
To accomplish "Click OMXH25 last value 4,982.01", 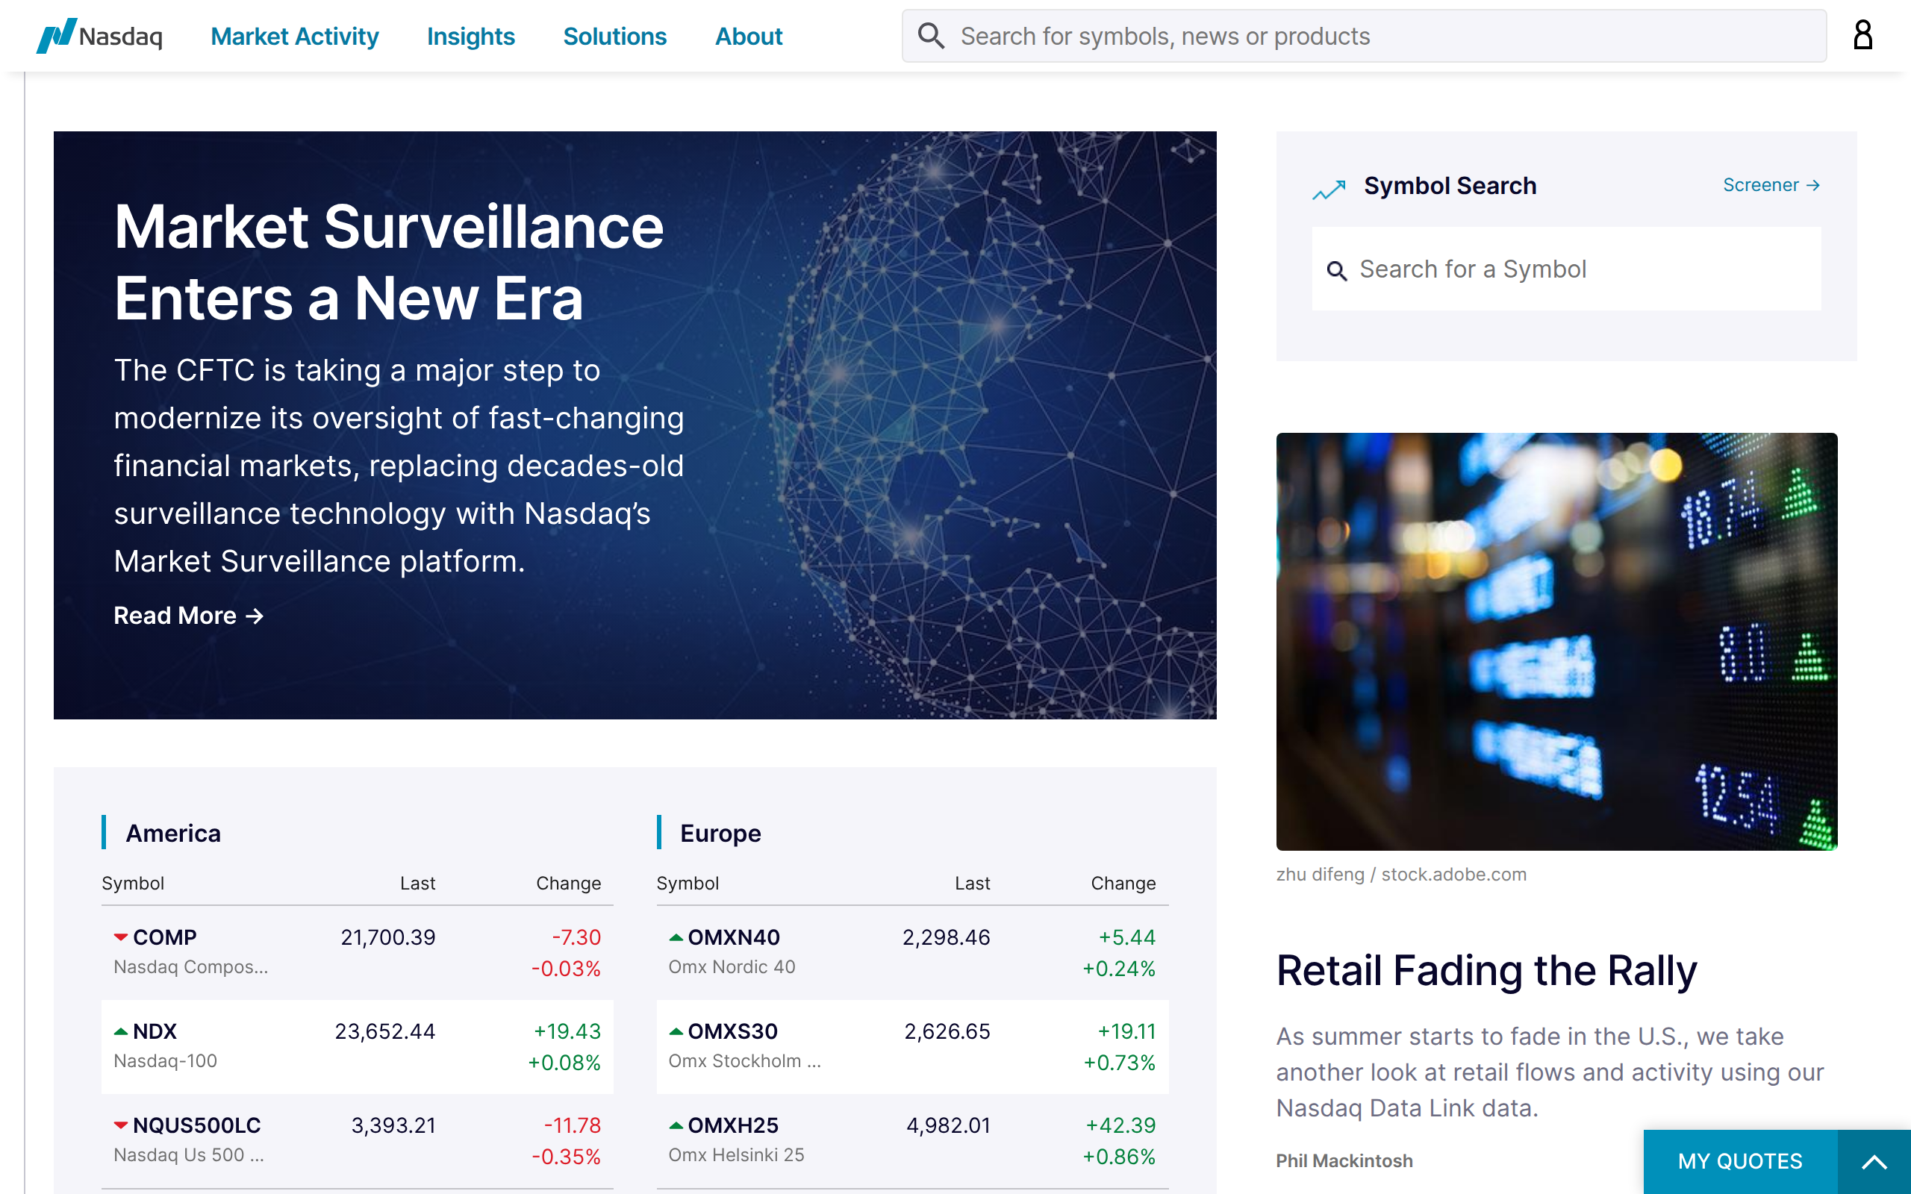I will click(948, 1125).
